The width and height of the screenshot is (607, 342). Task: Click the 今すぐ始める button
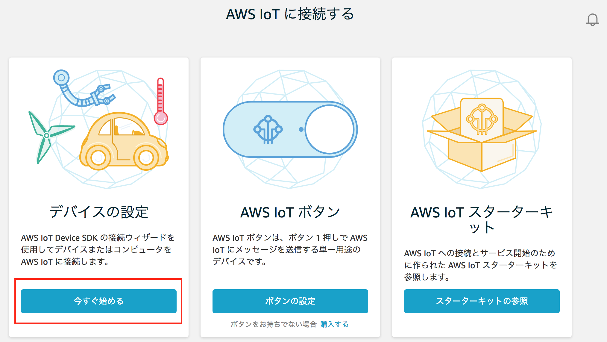tap(99, 301)
